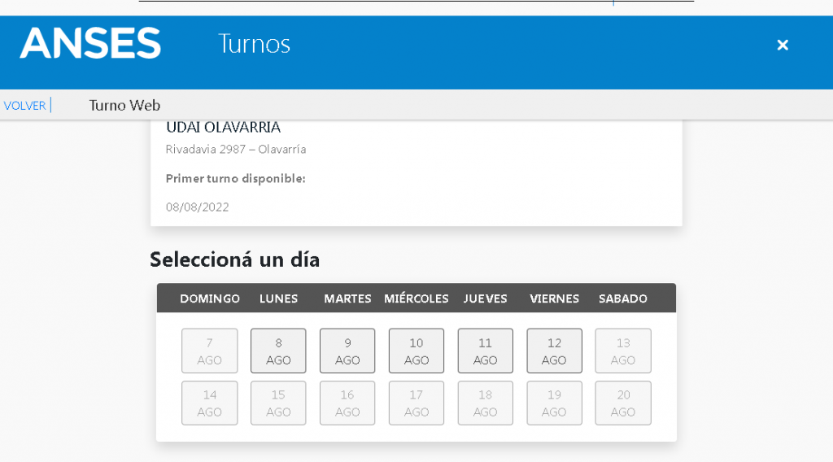Click the UDAI OLAVARRIA office card
Screen dimensions: 833x462
click(416, 172)
